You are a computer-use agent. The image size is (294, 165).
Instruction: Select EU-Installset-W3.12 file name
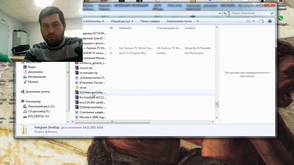click(x=93, y=97)
